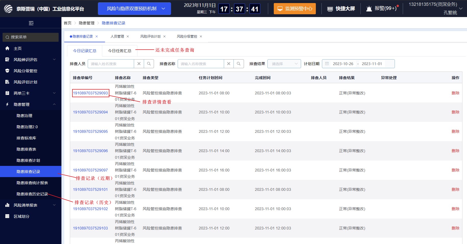Delete record 1910897037529101
467x244 pixels.
(x=455, y=189)
